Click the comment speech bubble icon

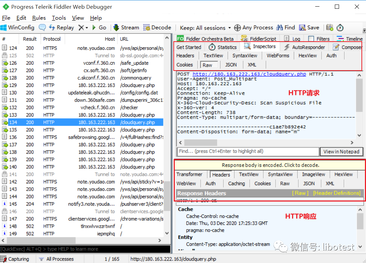42,28
